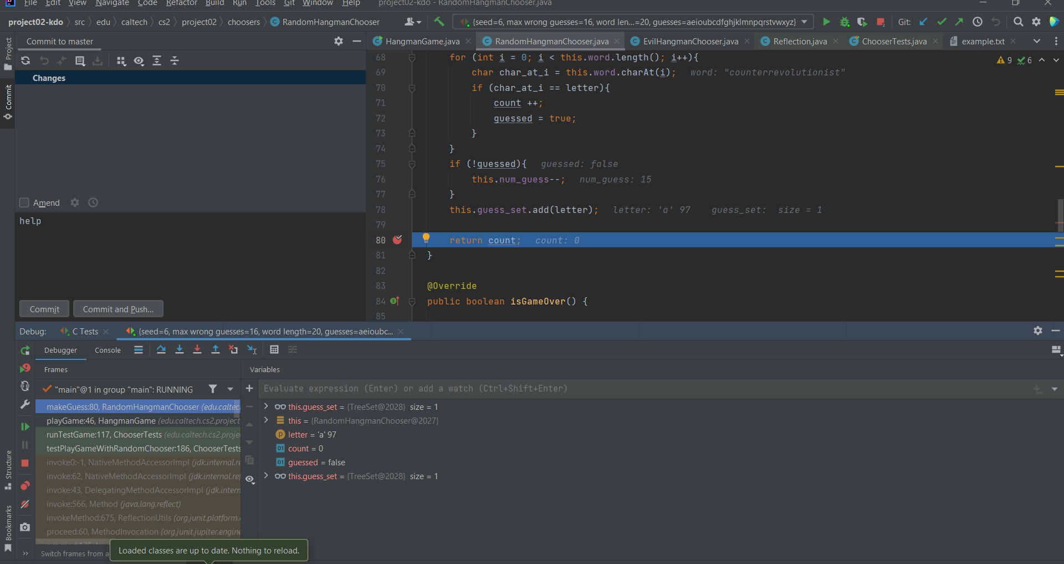Click the Git push arrow icon
The image size is (1064, 564).
pos(959,22)
